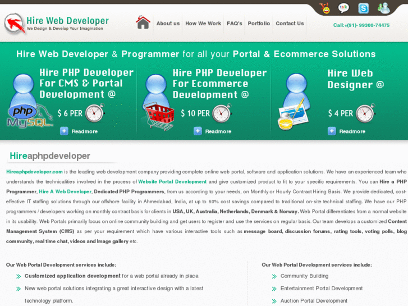Click arrow bullet beside New web portal solutions
408x306 pixels.
pyautogui.click(x=19, y=289)
